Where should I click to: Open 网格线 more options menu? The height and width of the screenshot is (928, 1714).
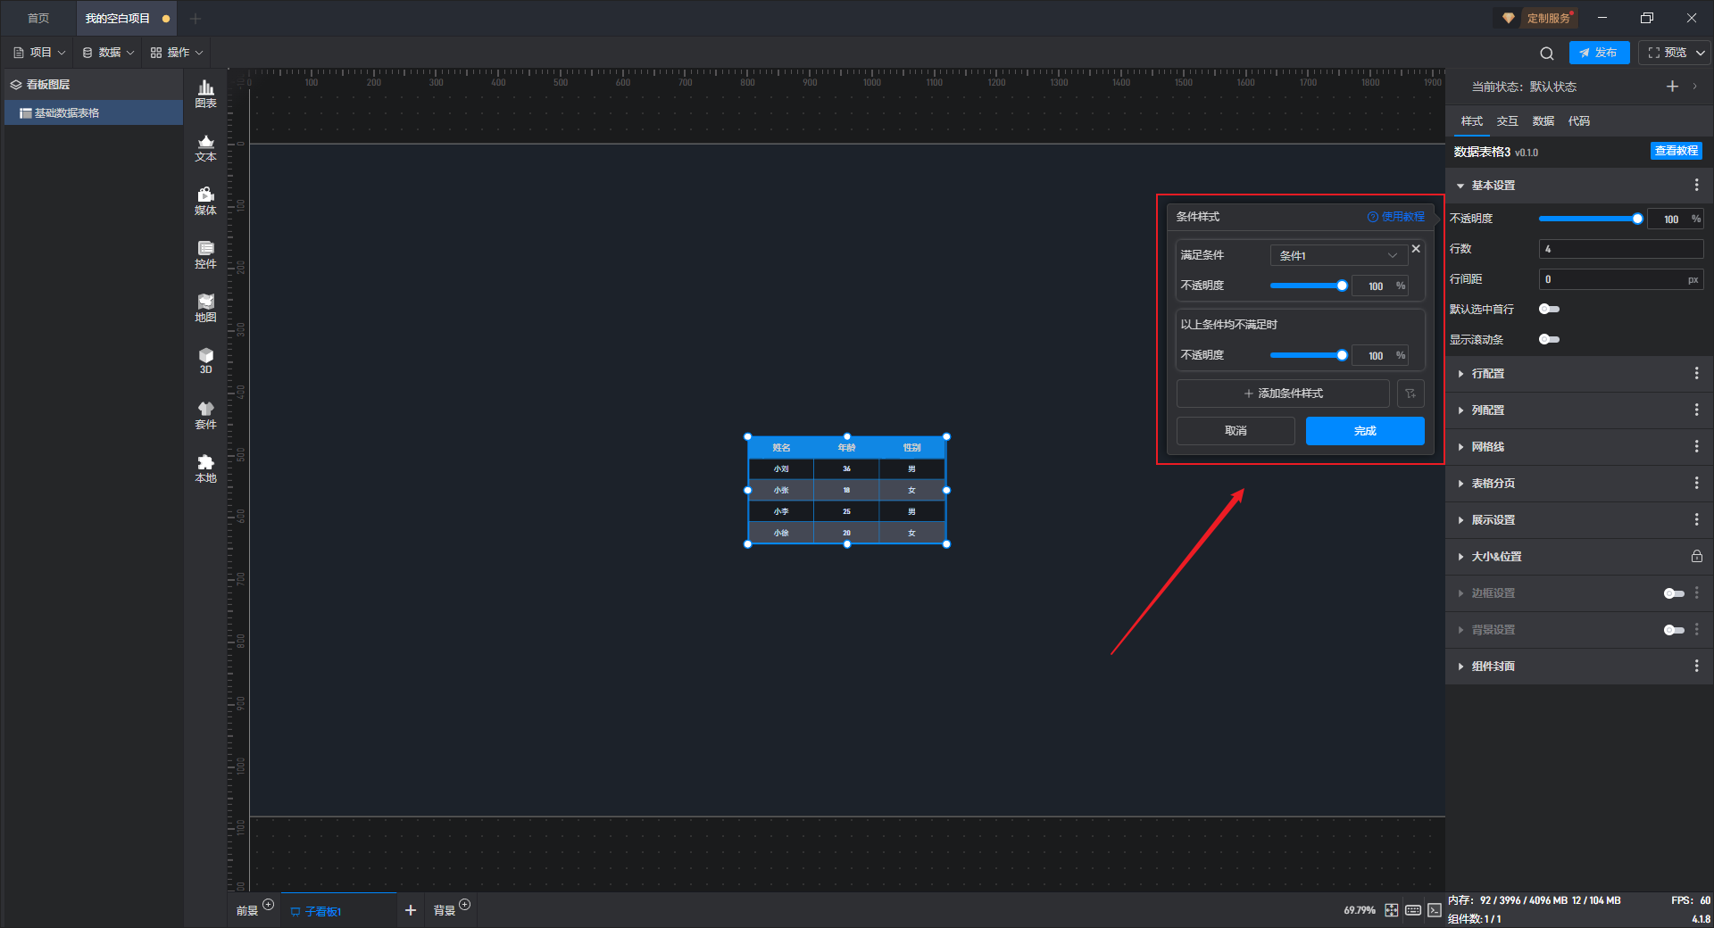pos(1696,446)
